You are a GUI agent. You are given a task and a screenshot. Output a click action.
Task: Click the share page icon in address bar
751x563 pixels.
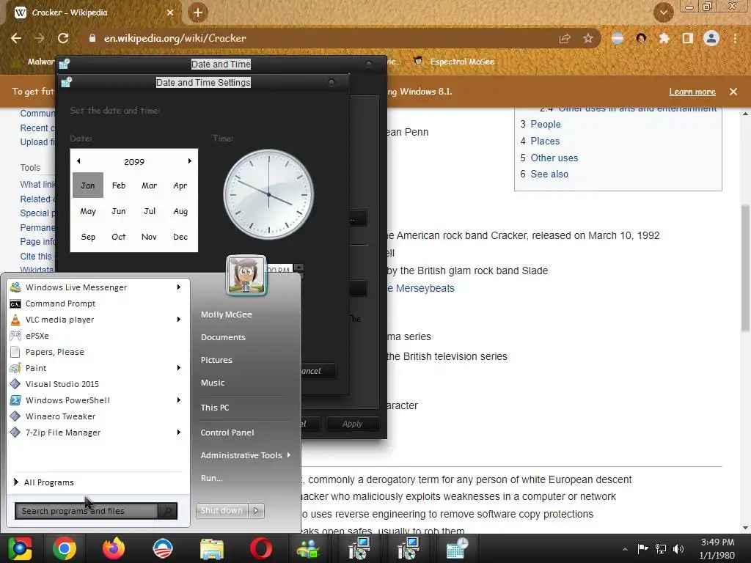(565, 38)
